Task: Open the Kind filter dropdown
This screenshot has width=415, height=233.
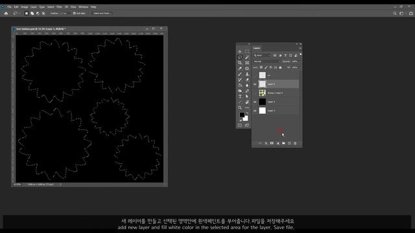Action: (263, 56)
